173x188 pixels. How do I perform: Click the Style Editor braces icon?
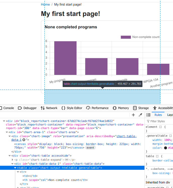63,108
